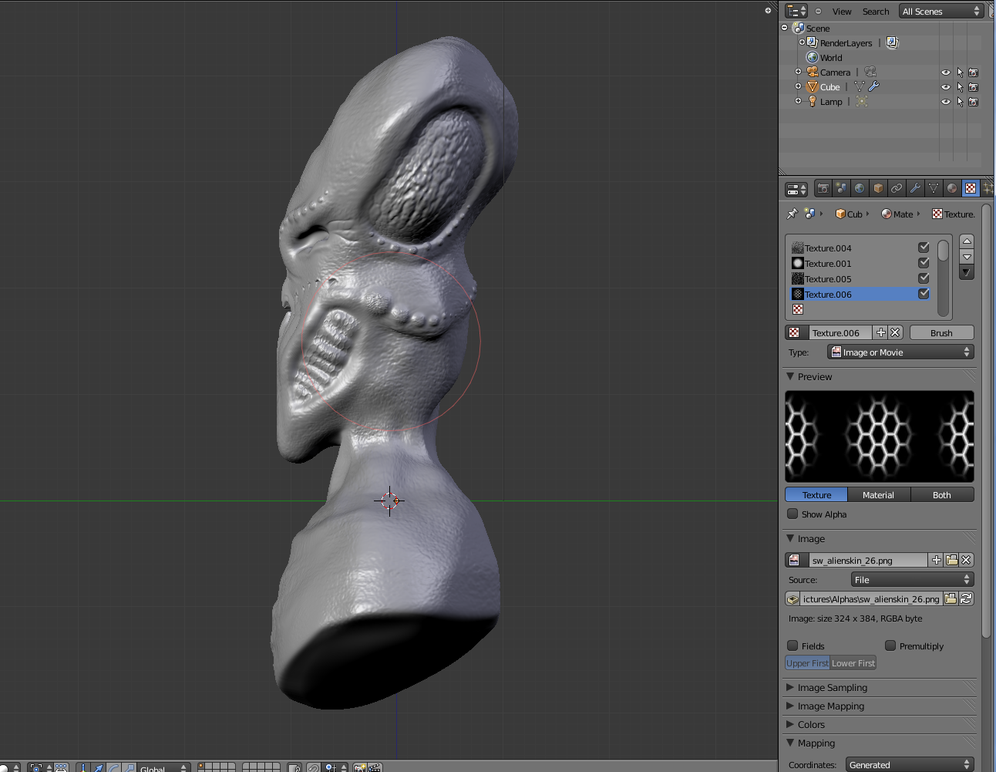Toggle Cube selectability arrow icon

(960, 87)
